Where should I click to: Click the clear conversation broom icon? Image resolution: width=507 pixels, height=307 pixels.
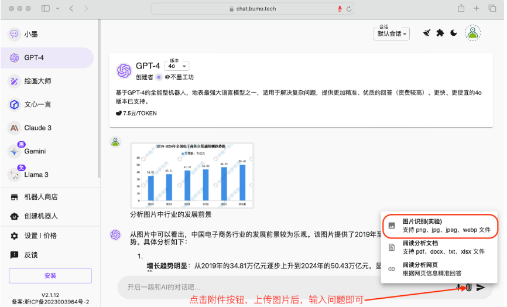pos(427,33)
